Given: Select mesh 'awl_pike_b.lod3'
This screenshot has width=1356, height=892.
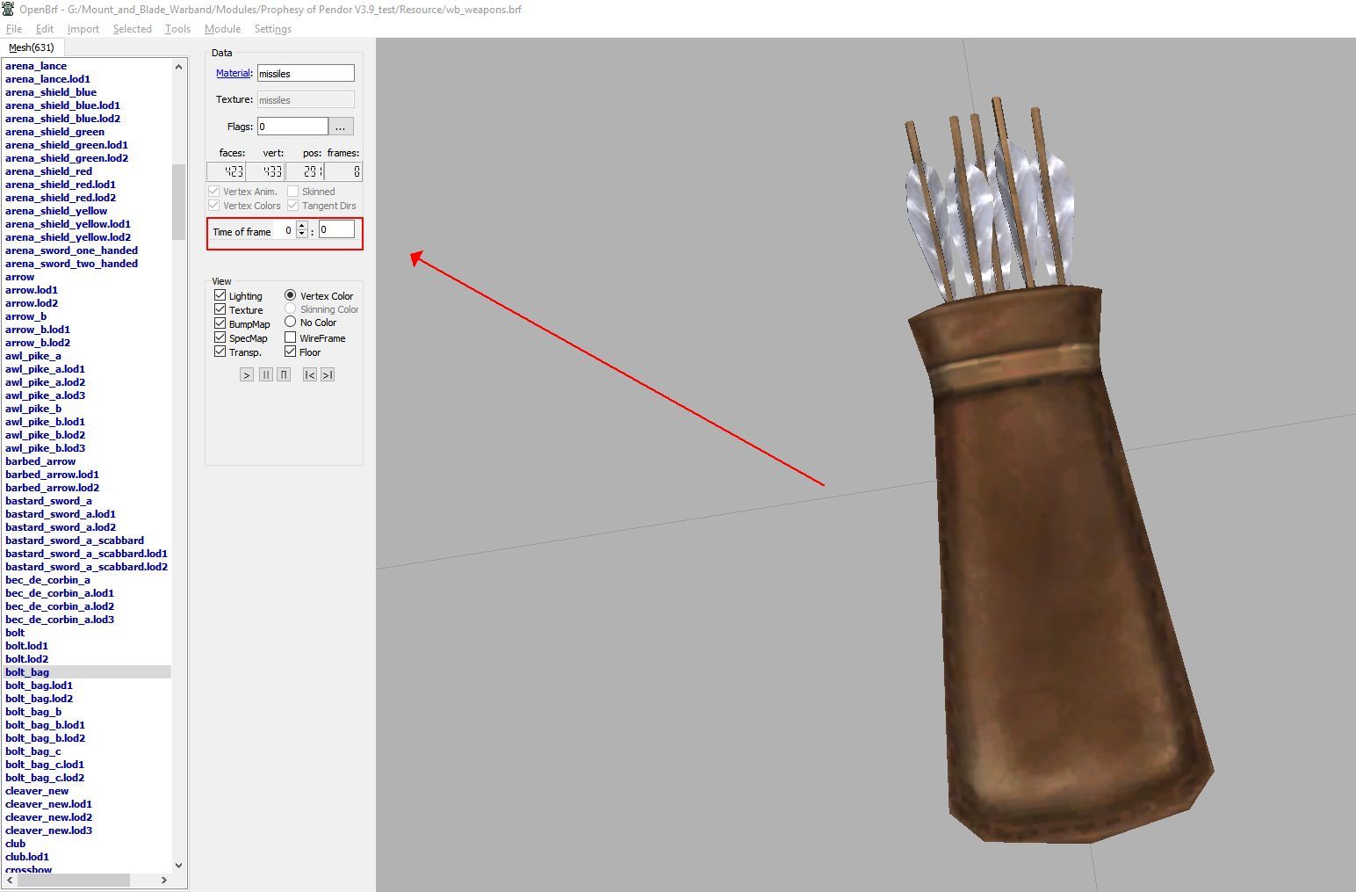Looking at the screenshot, I should 45,448.
